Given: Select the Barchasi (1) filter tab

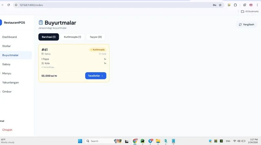Looking at the screenshot, I should tap(49, 37).
